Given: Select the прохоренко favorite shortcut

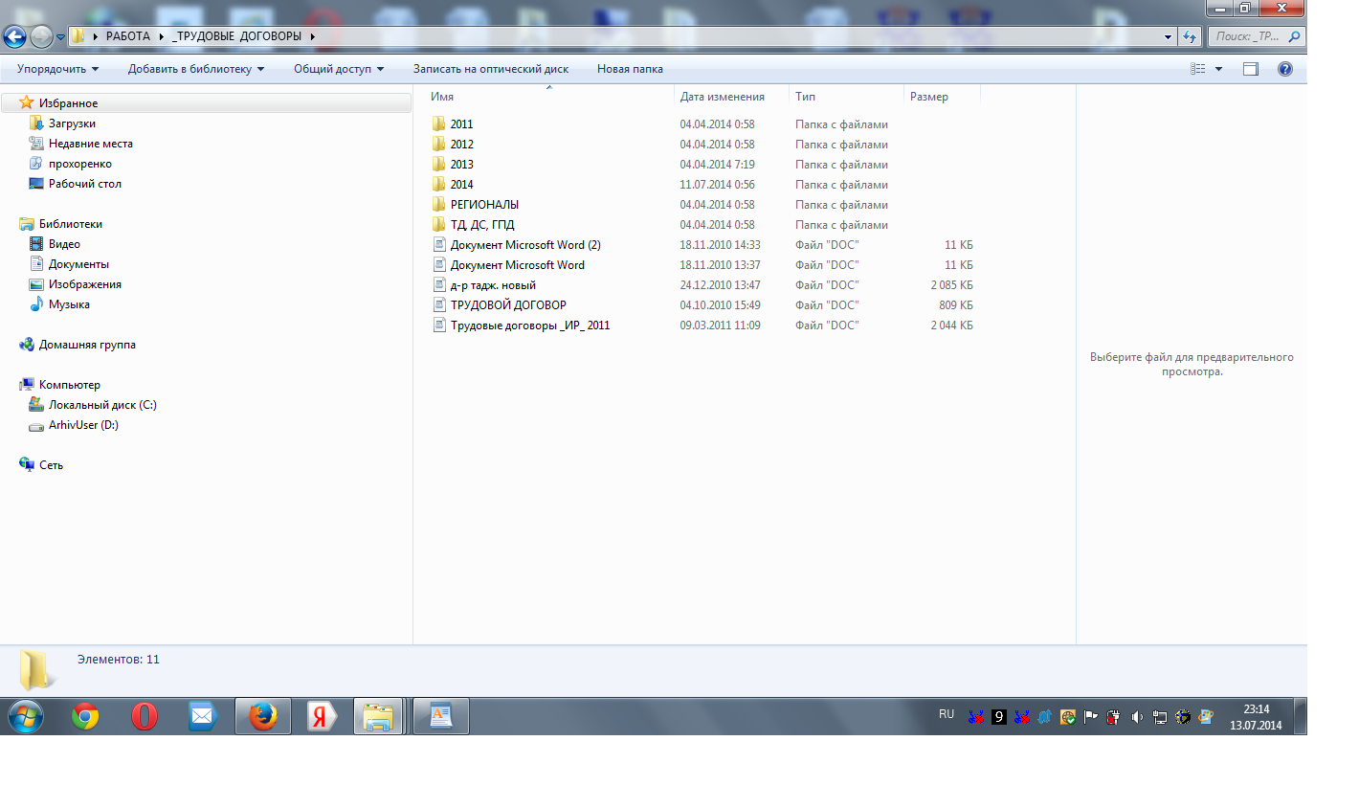Looking at the screenshot, I should pos(79,164).
